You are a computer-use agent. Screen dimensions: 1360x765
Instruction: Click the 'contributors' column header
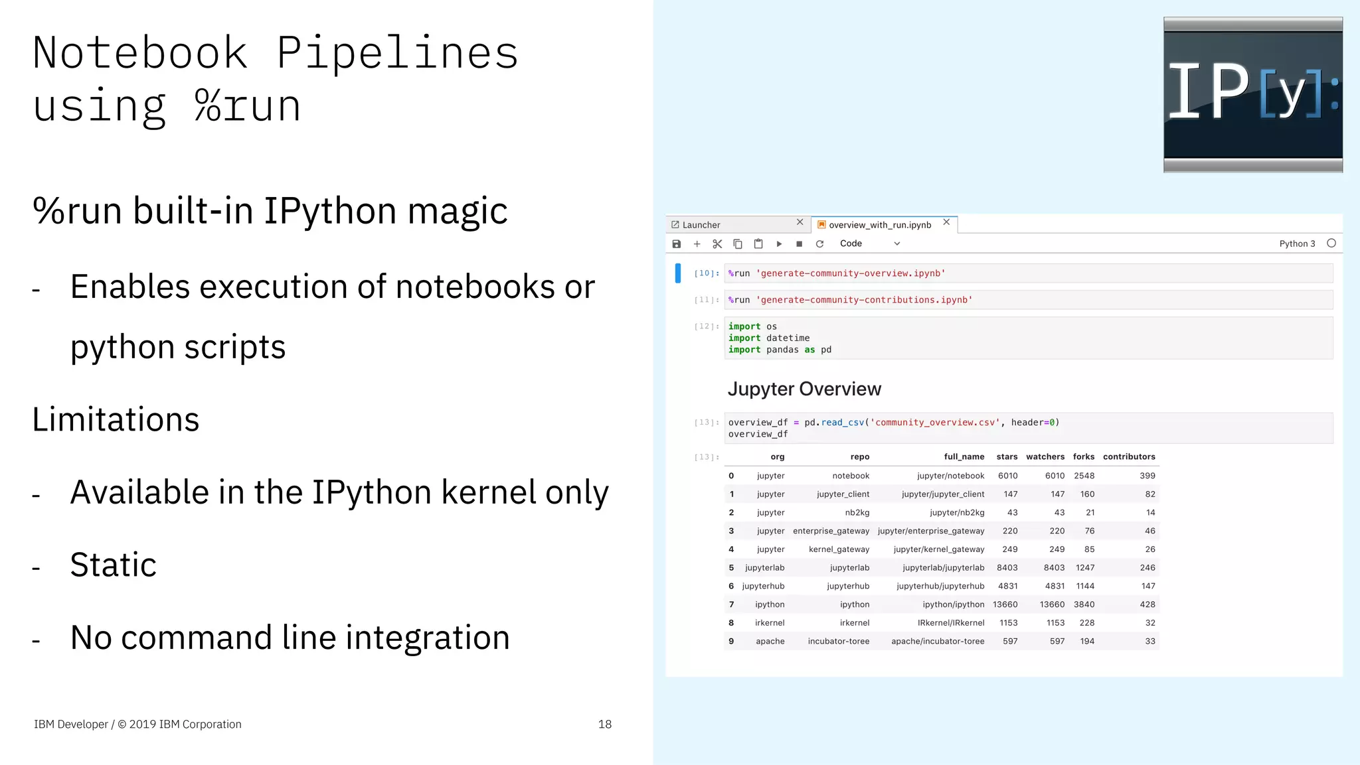(x=1129, y=456)
